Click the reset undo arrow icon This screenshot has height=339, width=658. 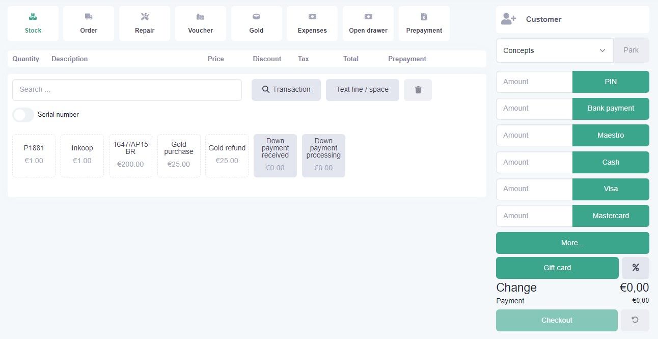(x=635, y=320)
